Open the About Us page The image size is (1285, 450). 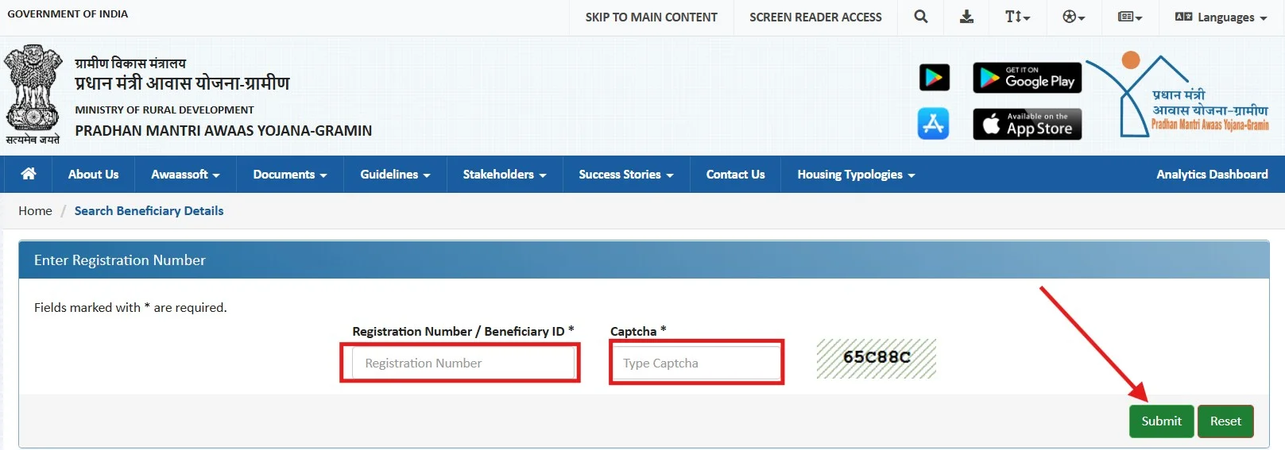pos(93,175)
